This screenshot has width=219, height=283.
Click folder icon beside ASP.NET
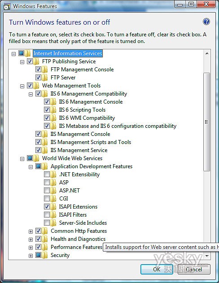click(53, 191)
